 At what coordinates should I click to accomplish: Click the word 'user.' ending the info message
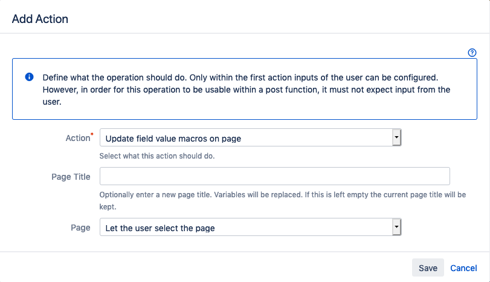coord(52,102)
